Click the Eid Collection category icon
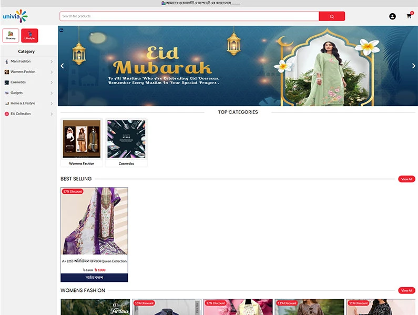The height and width of the screenshot is (315, 418). (7, 114)
